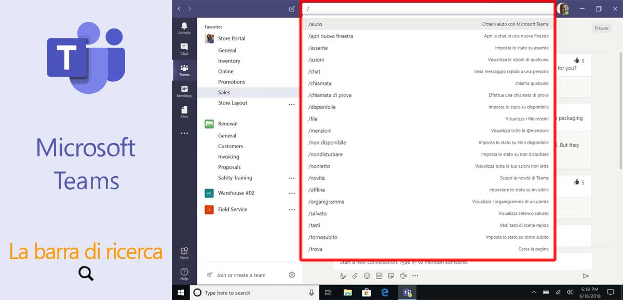Open Help at the bottom of the rail
The height and width of the screenshot is (300, 623).
[184, 274]
